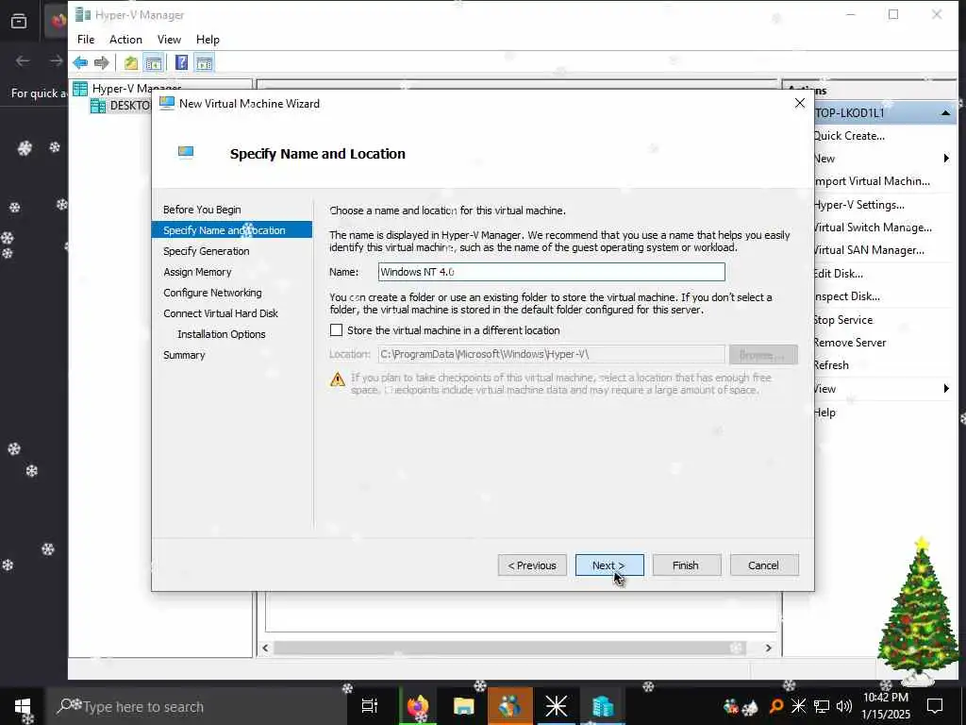Open Hyper-V Settings from Actions pane

tap(858, 205)
